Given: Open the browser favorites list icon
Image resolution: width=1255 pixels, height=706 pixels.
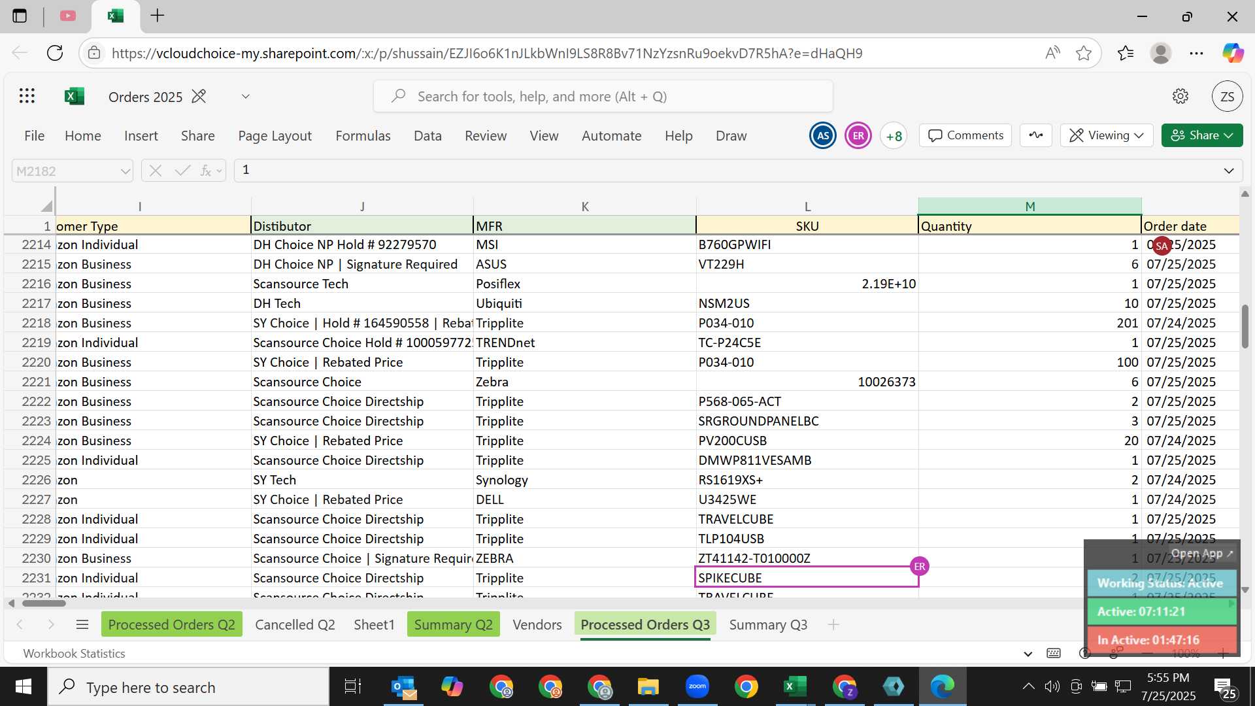Looking at the screenshot, I should (1126, 53).
